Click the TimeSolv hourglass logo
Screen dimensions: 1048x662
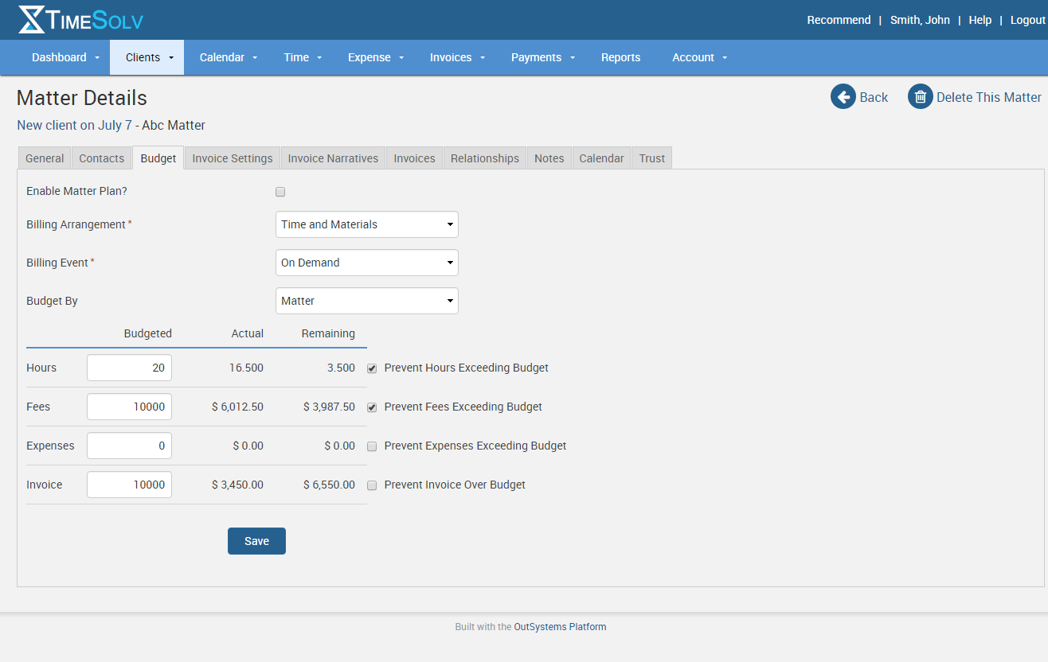click(x=32, y=20)
